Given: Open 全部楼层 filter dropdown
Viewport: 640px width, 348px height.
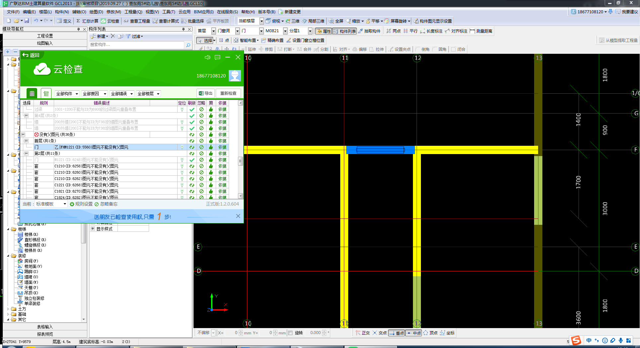Looking at the screenshot, I should pos(149,94).
